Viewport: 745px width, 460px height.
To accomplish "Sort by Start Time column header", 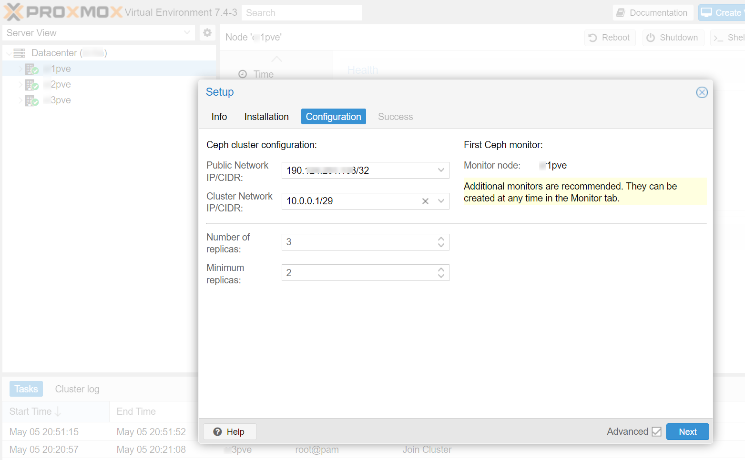I will point(56,411).
